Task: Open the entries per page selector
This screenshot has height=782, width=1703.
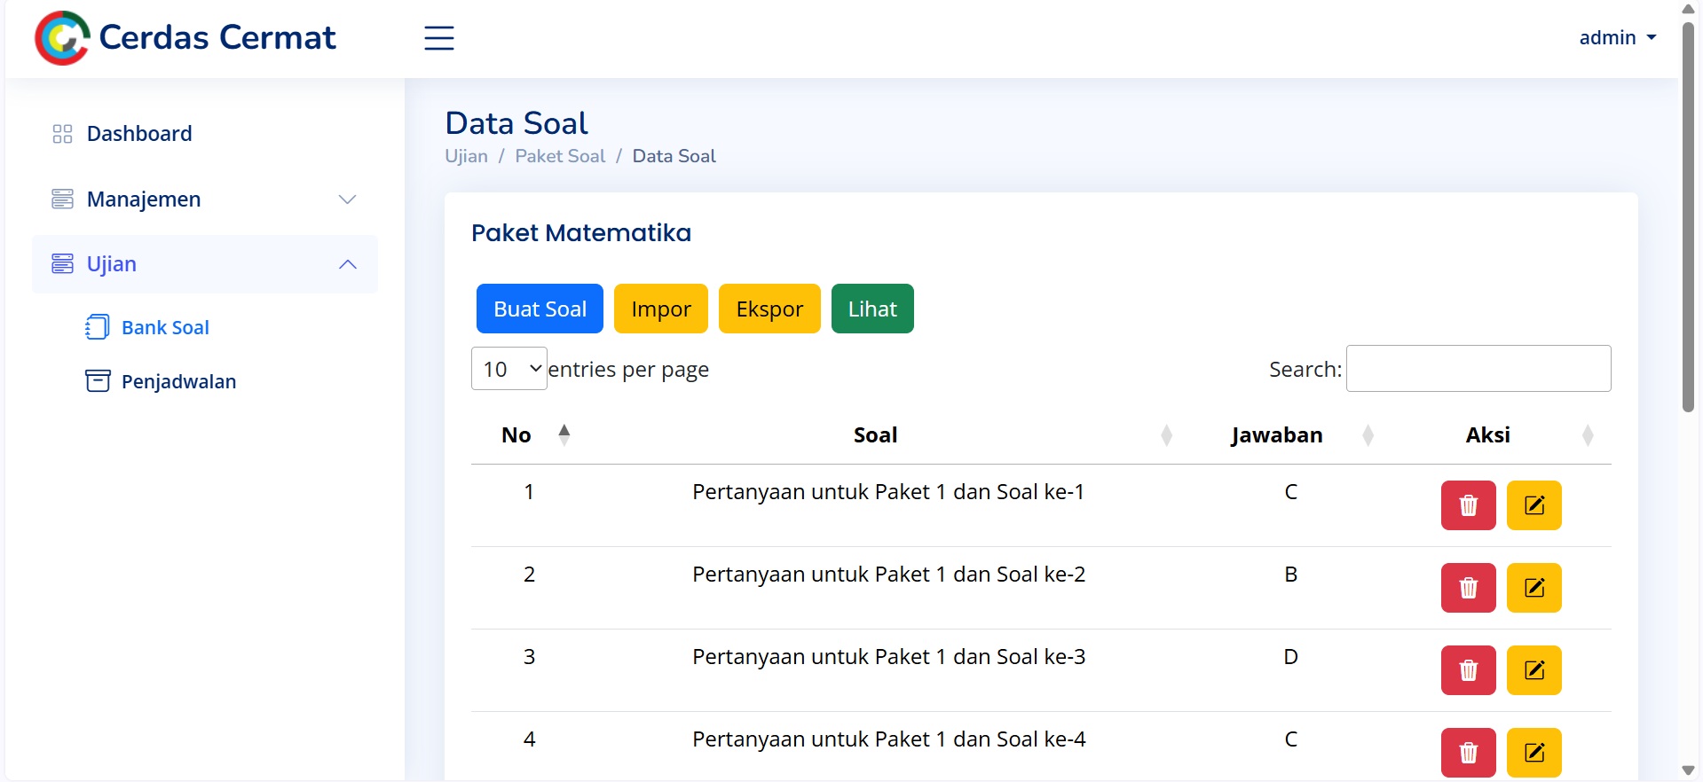Action: pos(509,369)
